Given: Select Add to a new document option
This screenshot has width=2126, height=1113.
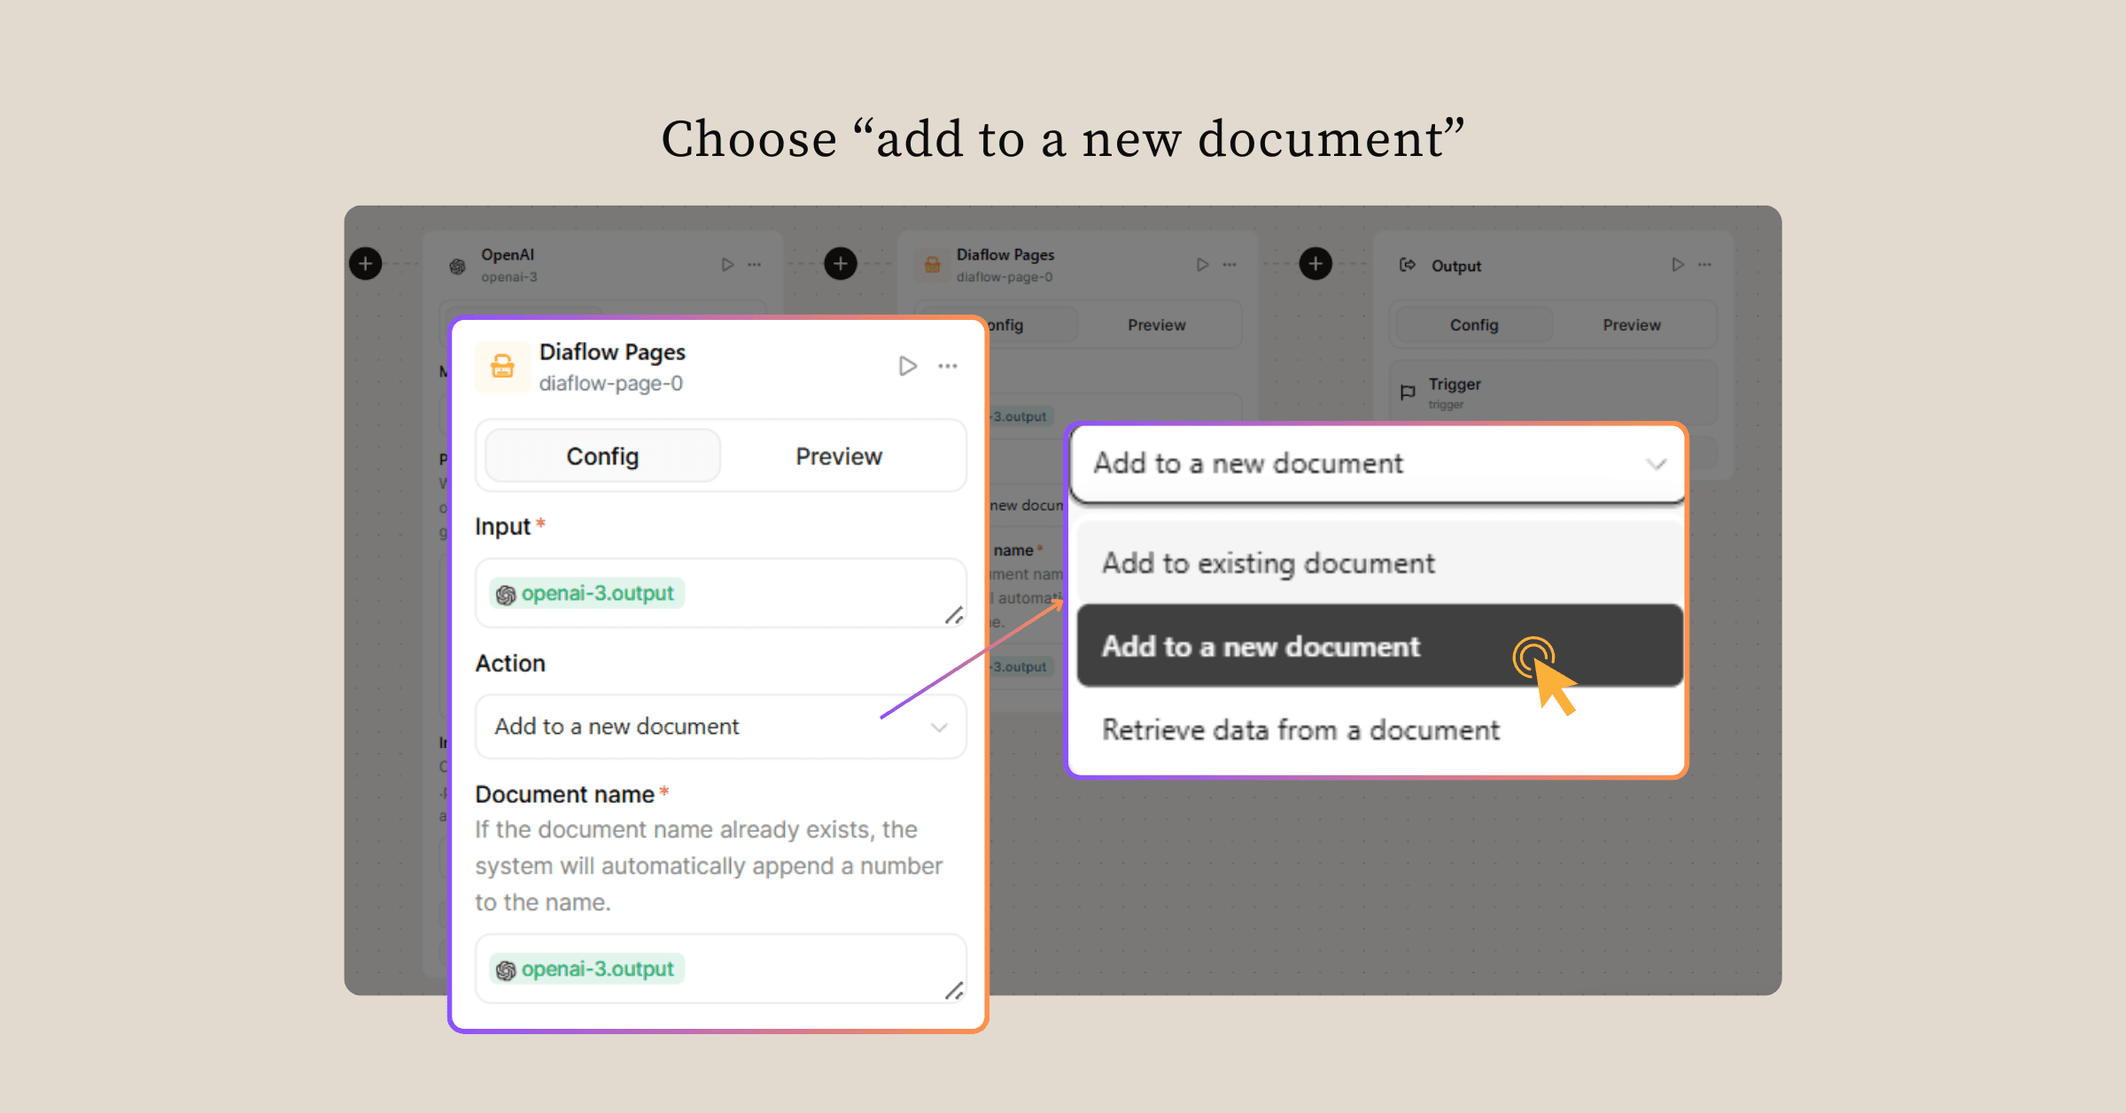Looking at the screenshot, I should [x=1261, y=647].
